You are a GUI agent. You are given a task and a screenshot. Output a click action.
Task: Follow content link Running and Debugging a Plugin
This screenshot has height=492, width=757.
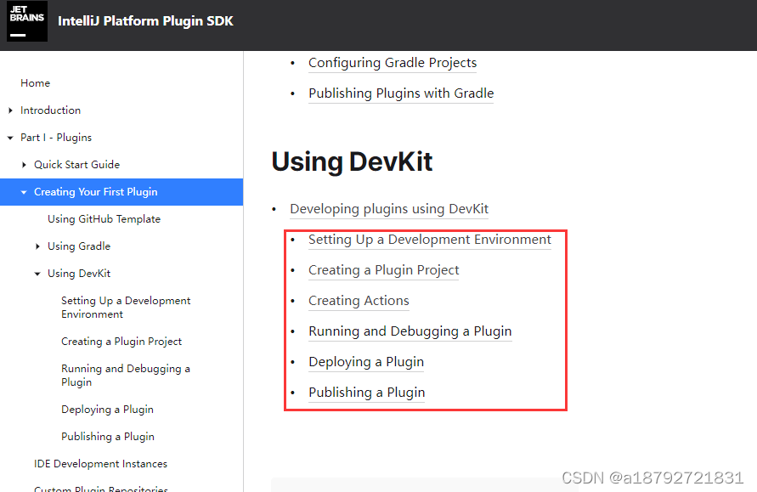410,331
